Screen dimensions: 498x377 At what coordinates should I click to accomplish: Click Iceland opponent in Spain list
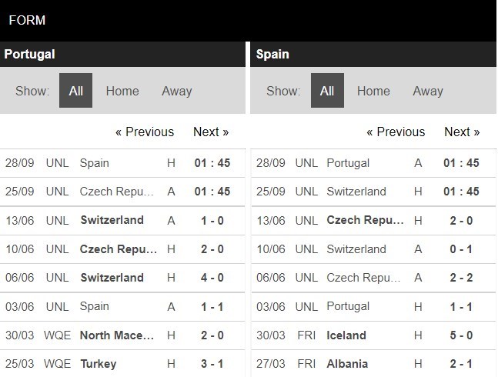coord(346,335)
